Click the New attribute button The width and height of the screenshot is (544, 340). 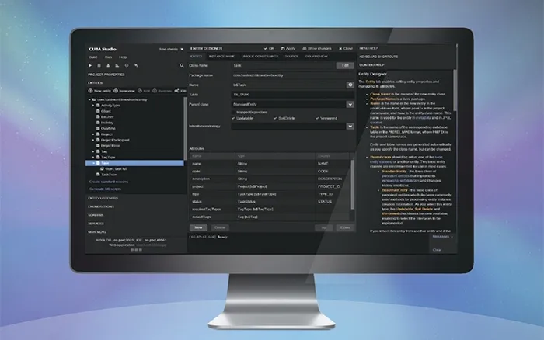coord(198,227)
